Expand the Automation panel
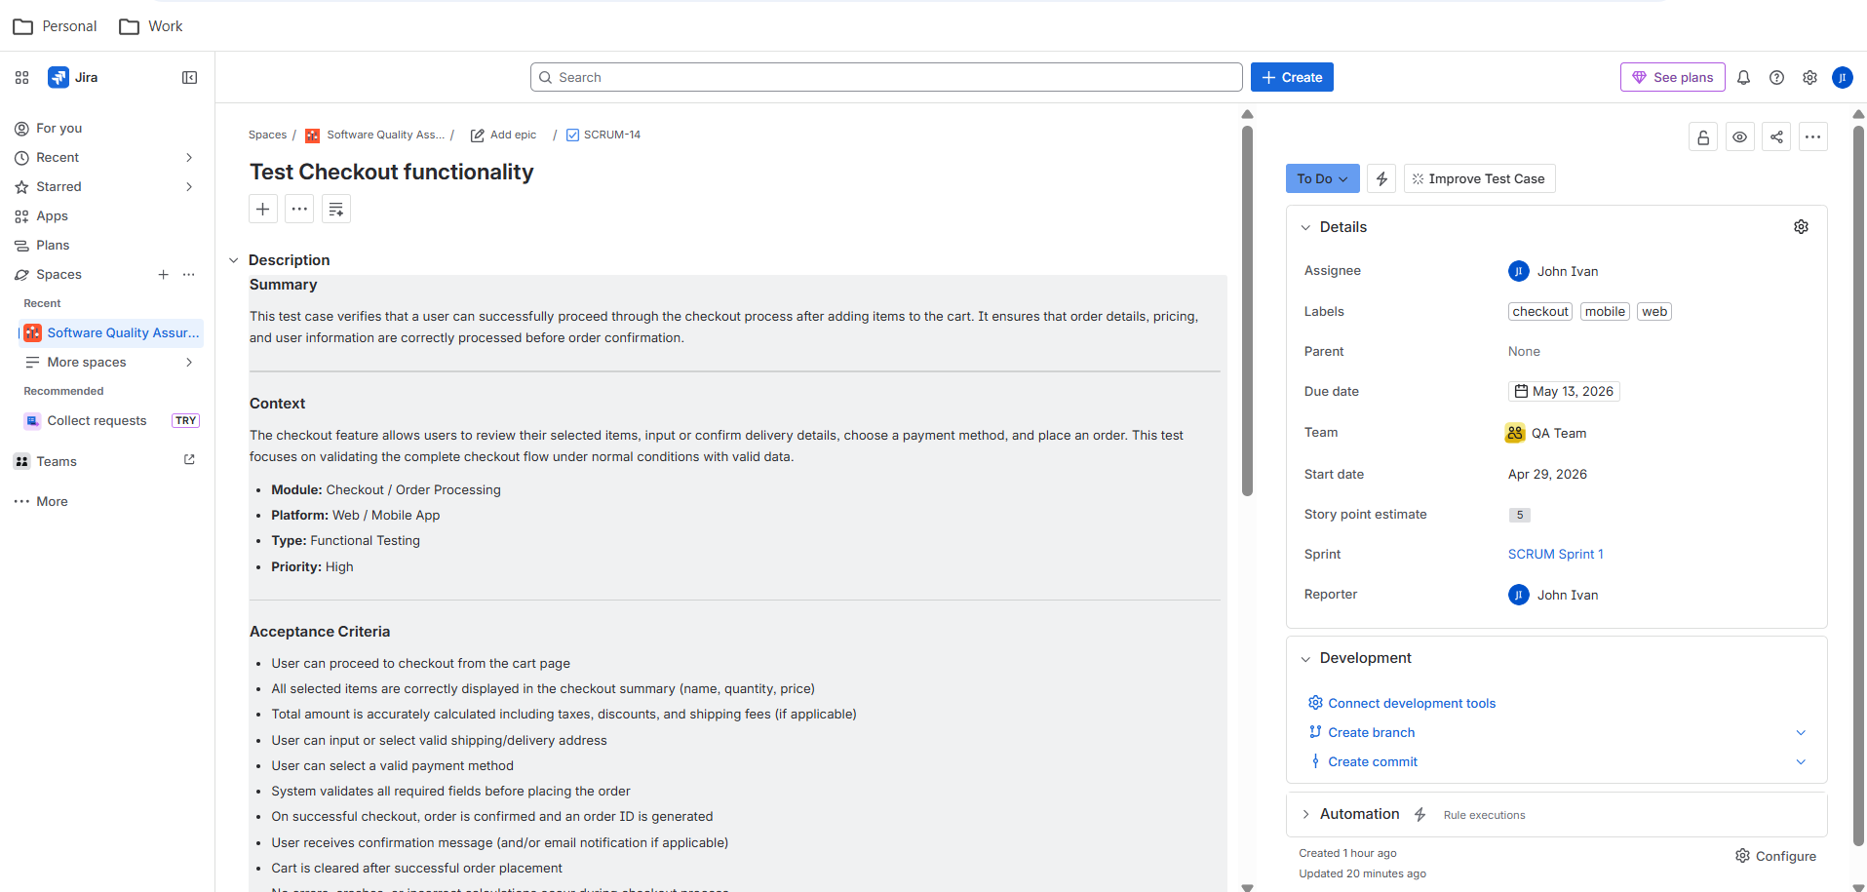1867x892 pixels. pos(1305,814)
